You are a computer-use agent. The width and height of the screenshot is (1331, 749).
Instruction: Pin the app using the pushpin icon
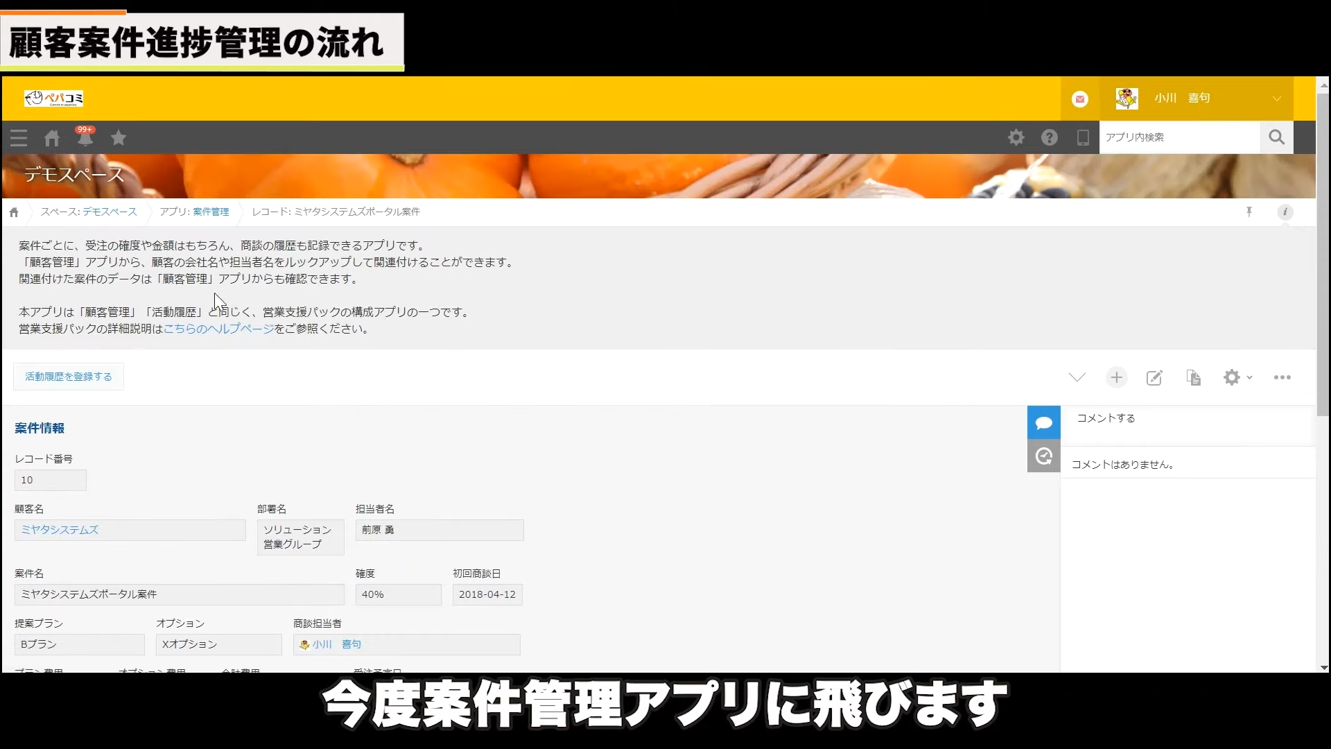point(1249,212)
